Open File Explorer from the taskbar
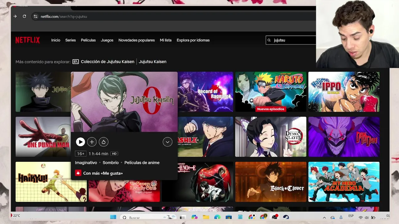This screenshot has width=399, height=224. [x=206, y=217]
